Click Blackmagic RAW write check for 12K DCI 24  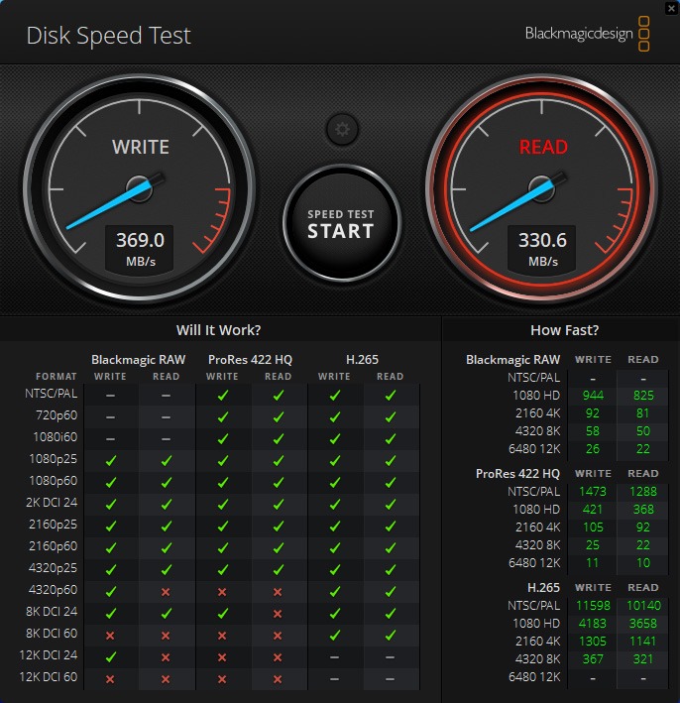[x=111, y=657]
